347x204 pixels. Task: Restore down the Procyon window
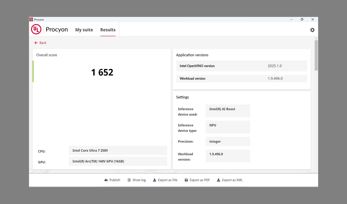302,19
